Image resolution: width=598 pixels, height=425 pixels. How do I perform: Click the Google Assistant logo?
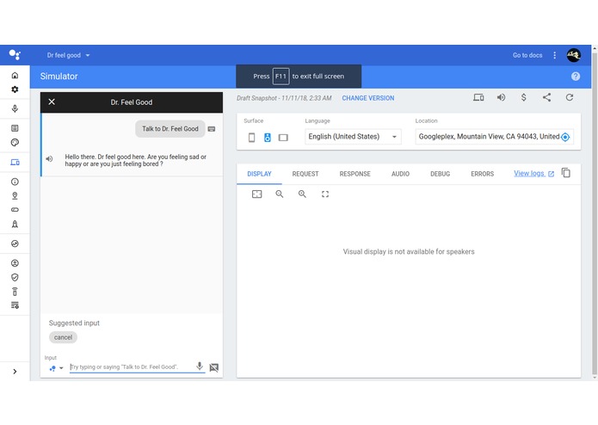15,55
